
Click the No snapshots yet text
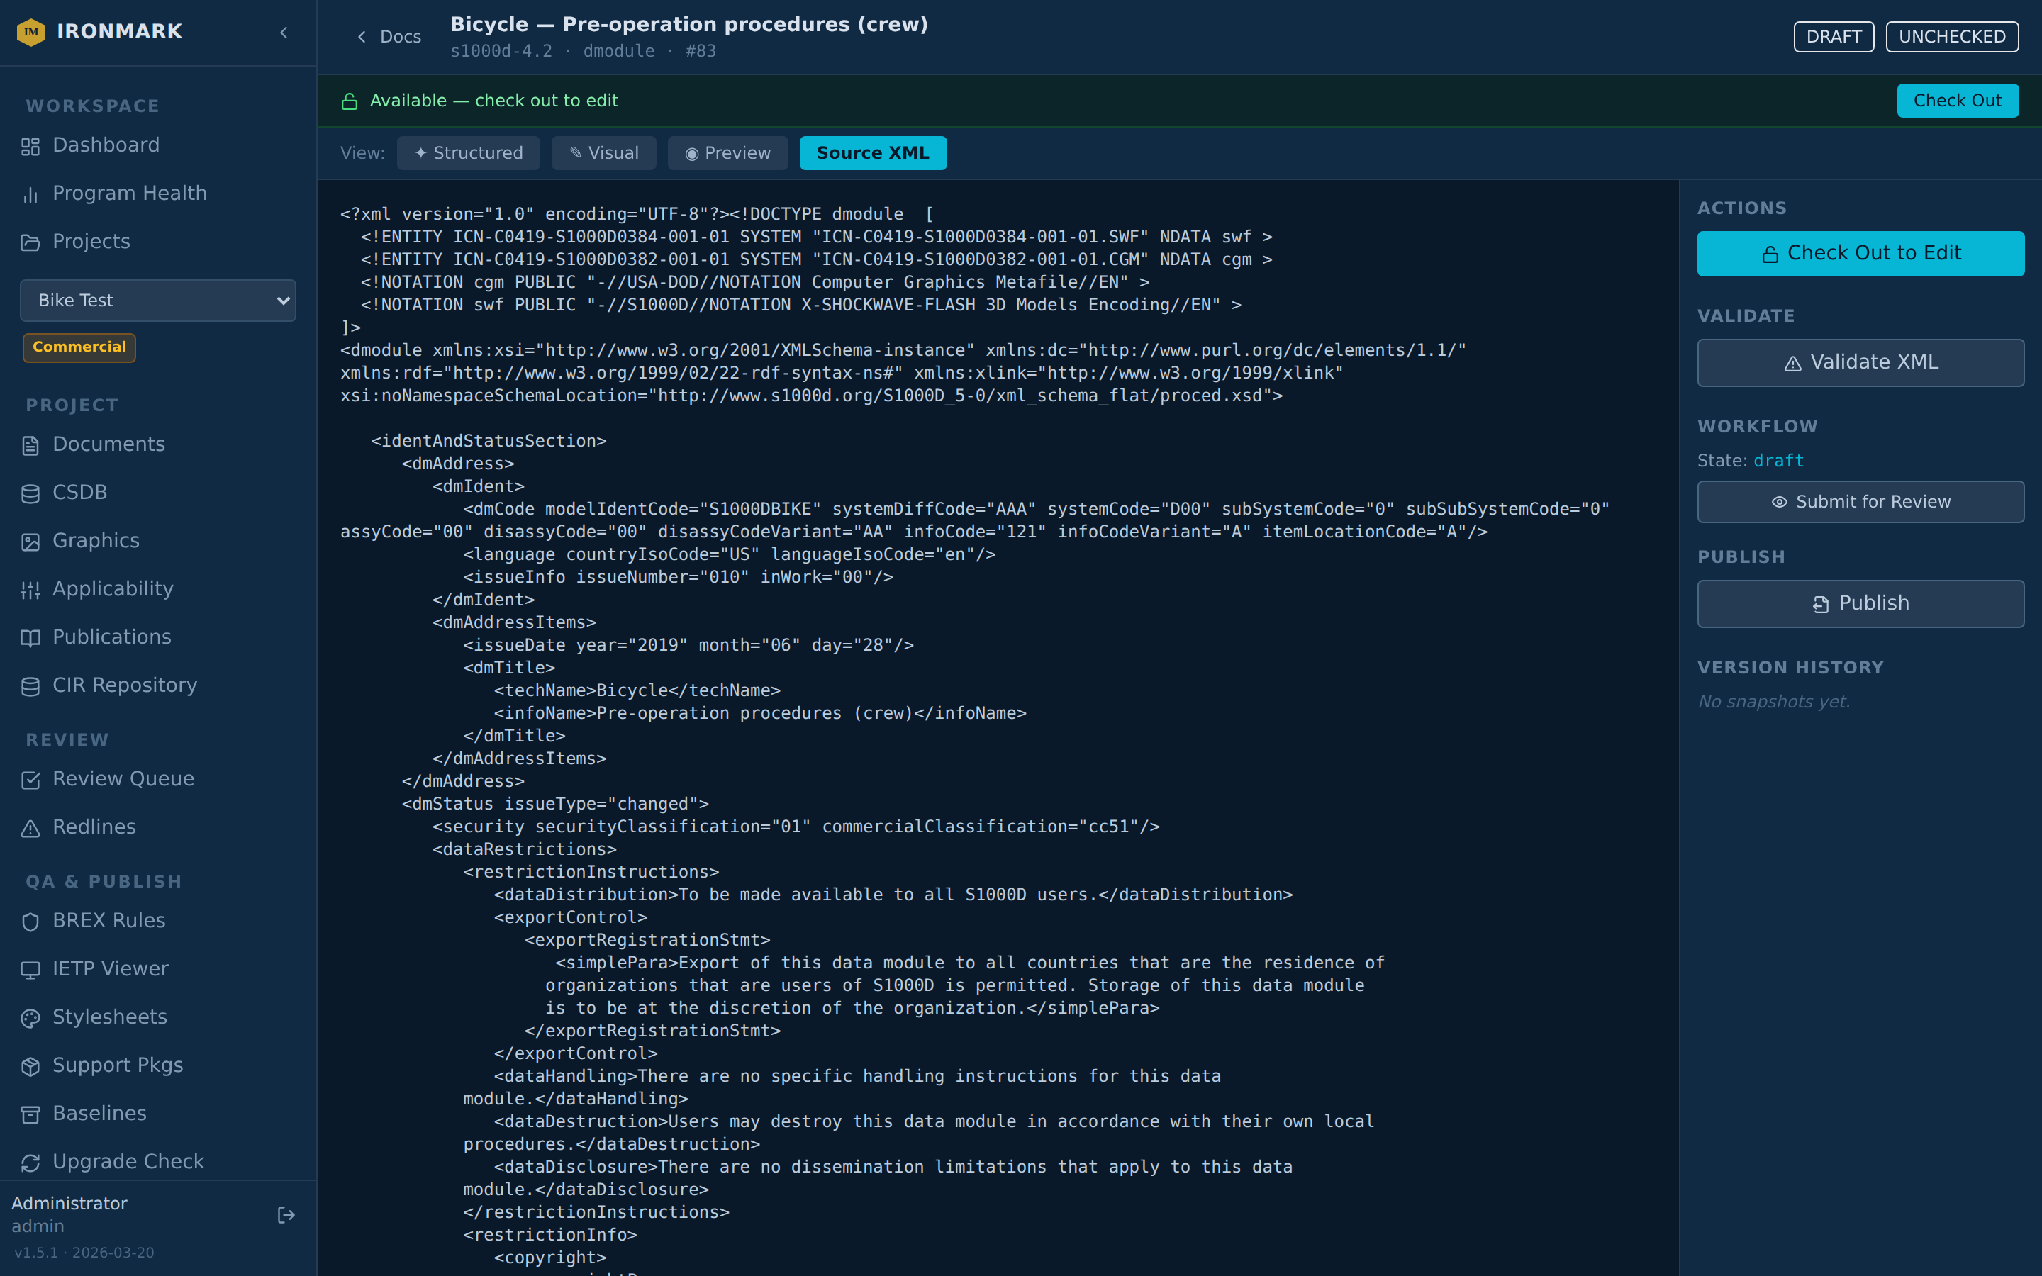tap(1774, 701)
